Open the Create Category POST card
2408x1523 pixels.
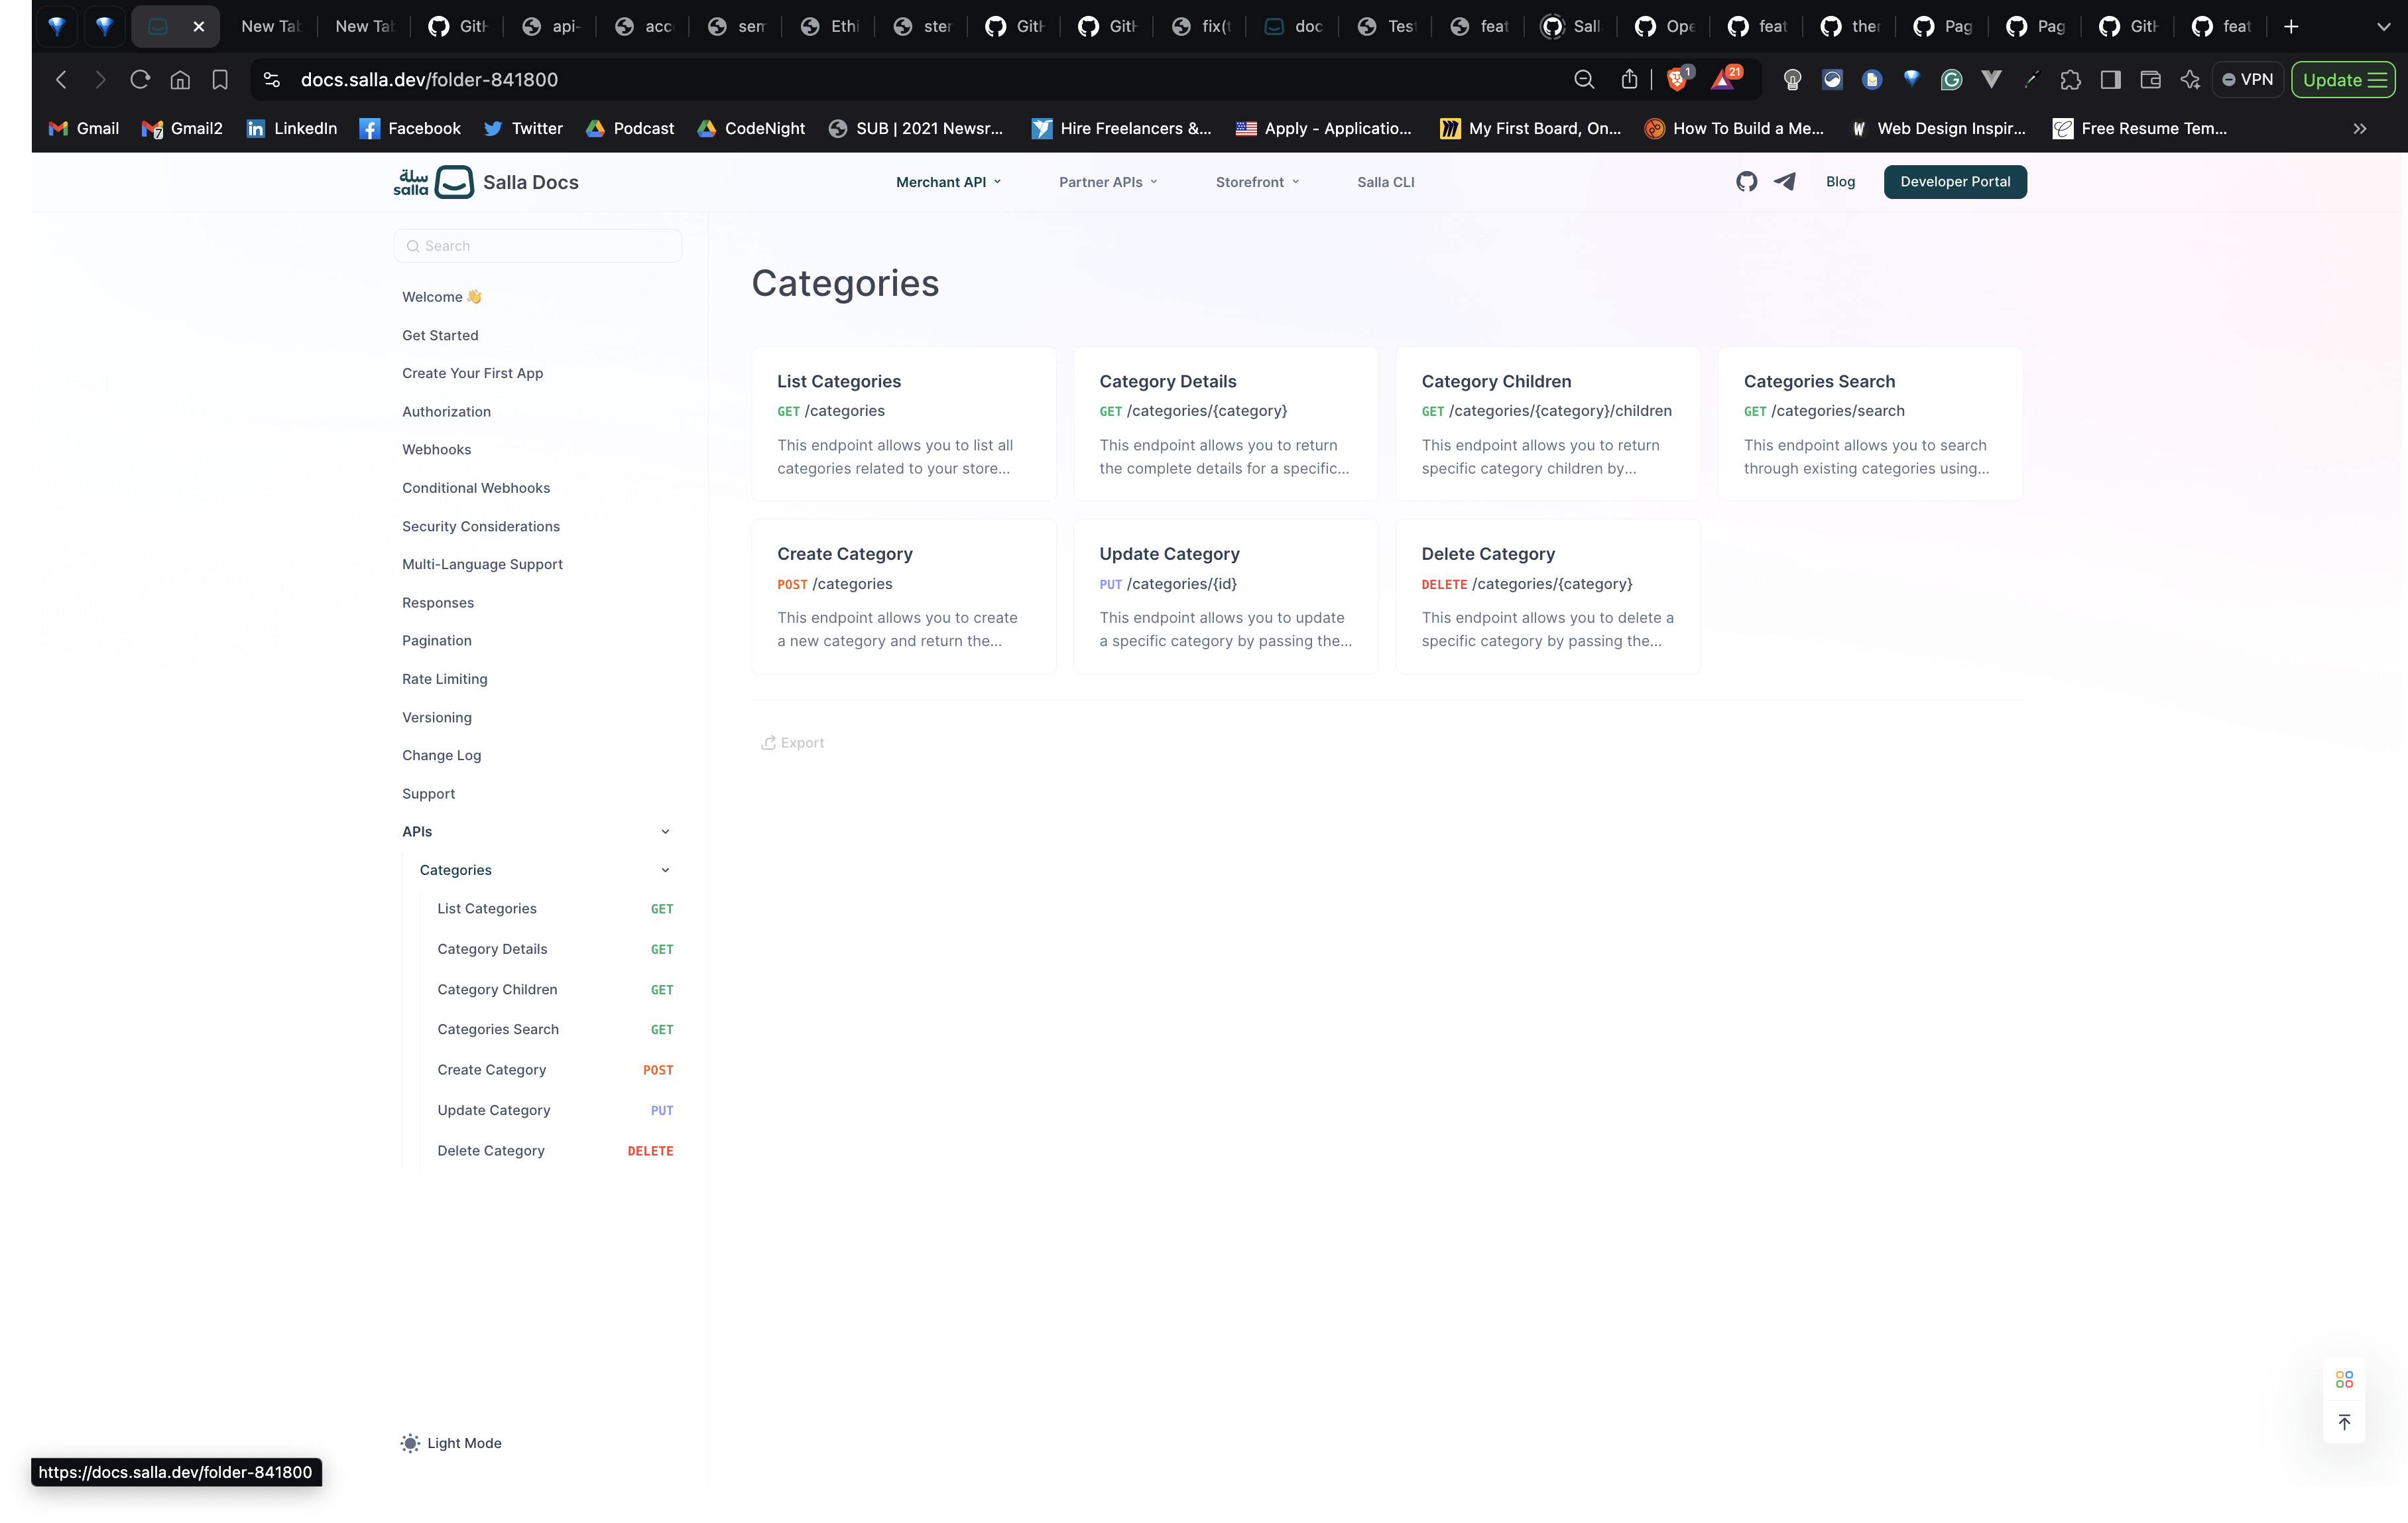(x=902, y=596)
